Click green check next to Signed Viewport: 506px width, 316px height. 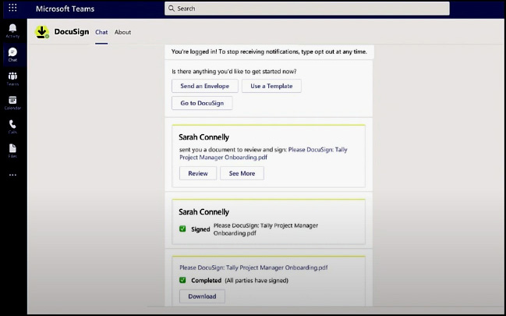182,229
